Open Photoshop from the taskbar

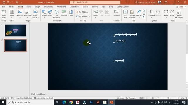(91, 102)
